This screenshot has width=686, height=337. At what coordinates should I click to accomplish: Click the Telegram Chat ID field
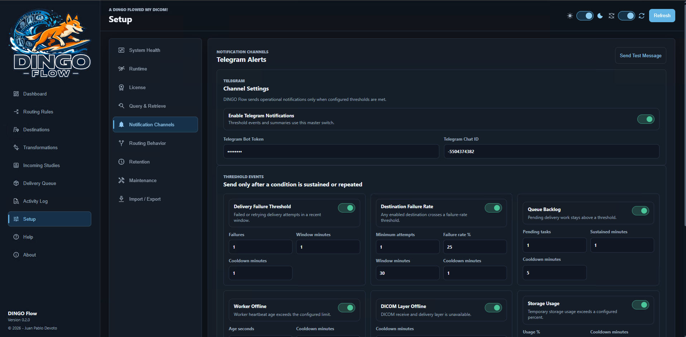click(551, 151)
